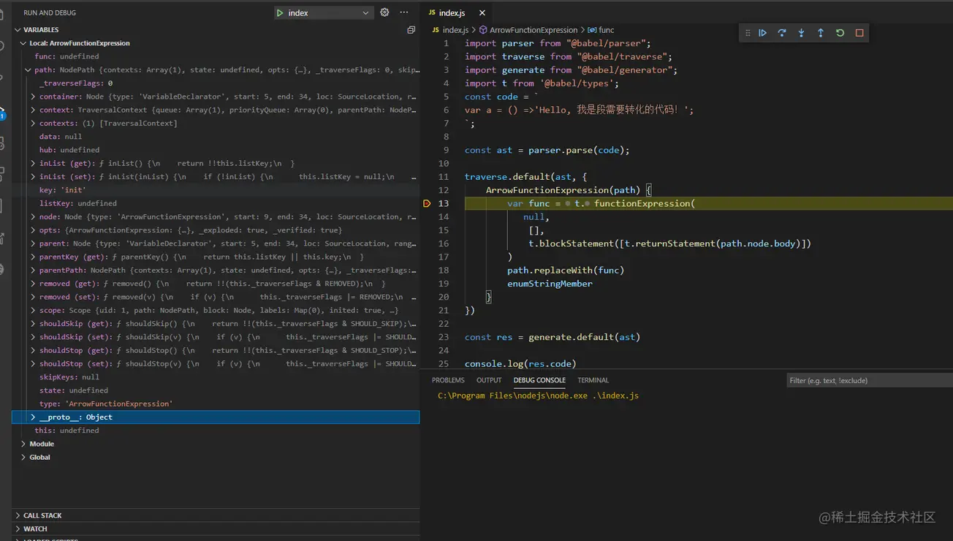Collapse the VARIABLES section
The width and height of the screenshot is (953, 541).
(x=17, y=29)
